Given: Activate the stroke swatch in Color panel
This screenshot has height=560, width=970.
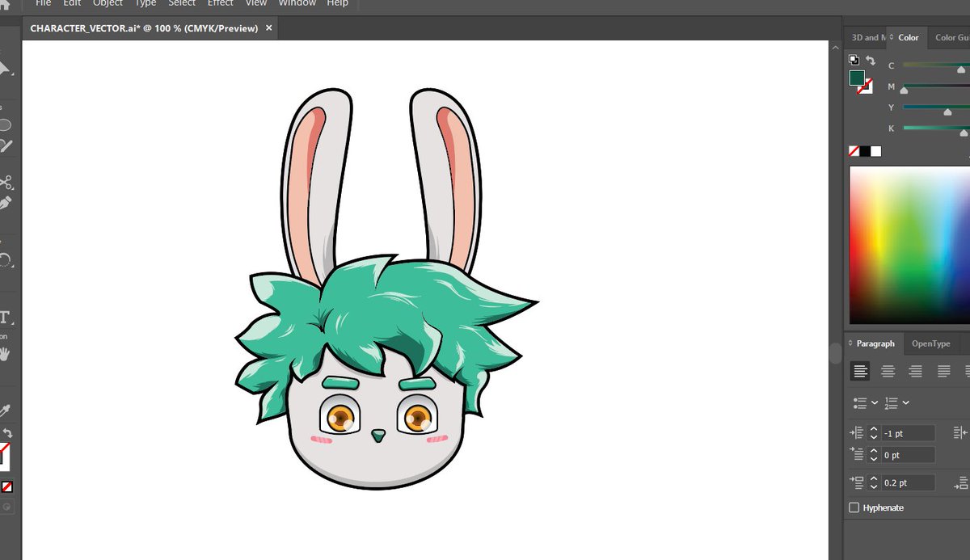Looking at the screenshot, I should tap(867, 91).
